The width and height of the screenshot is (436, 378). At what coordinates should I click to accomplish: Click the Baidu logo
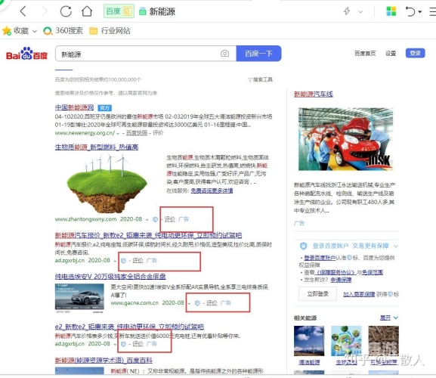[x=26, y=54]
